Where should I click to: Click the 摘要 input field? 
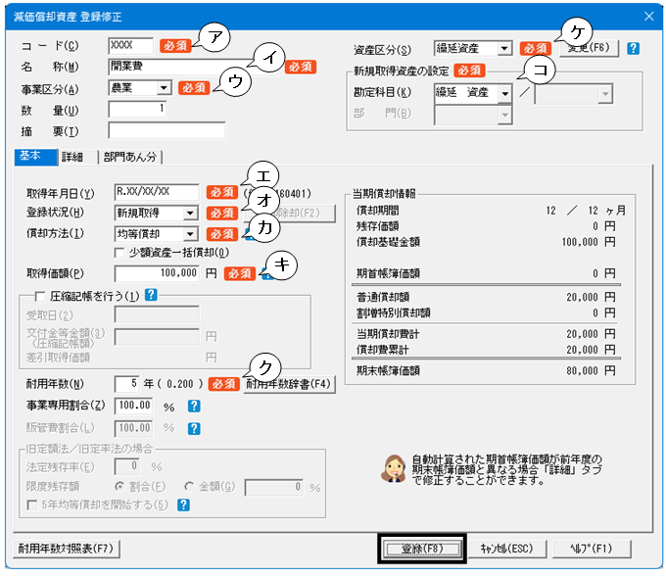click(166, 130)
